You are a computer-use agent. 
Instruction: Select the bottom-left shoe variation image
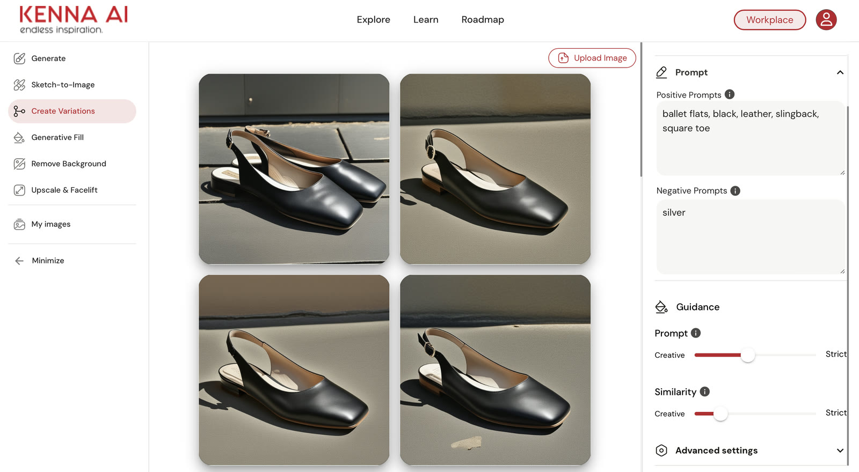[x=294, y=370]
